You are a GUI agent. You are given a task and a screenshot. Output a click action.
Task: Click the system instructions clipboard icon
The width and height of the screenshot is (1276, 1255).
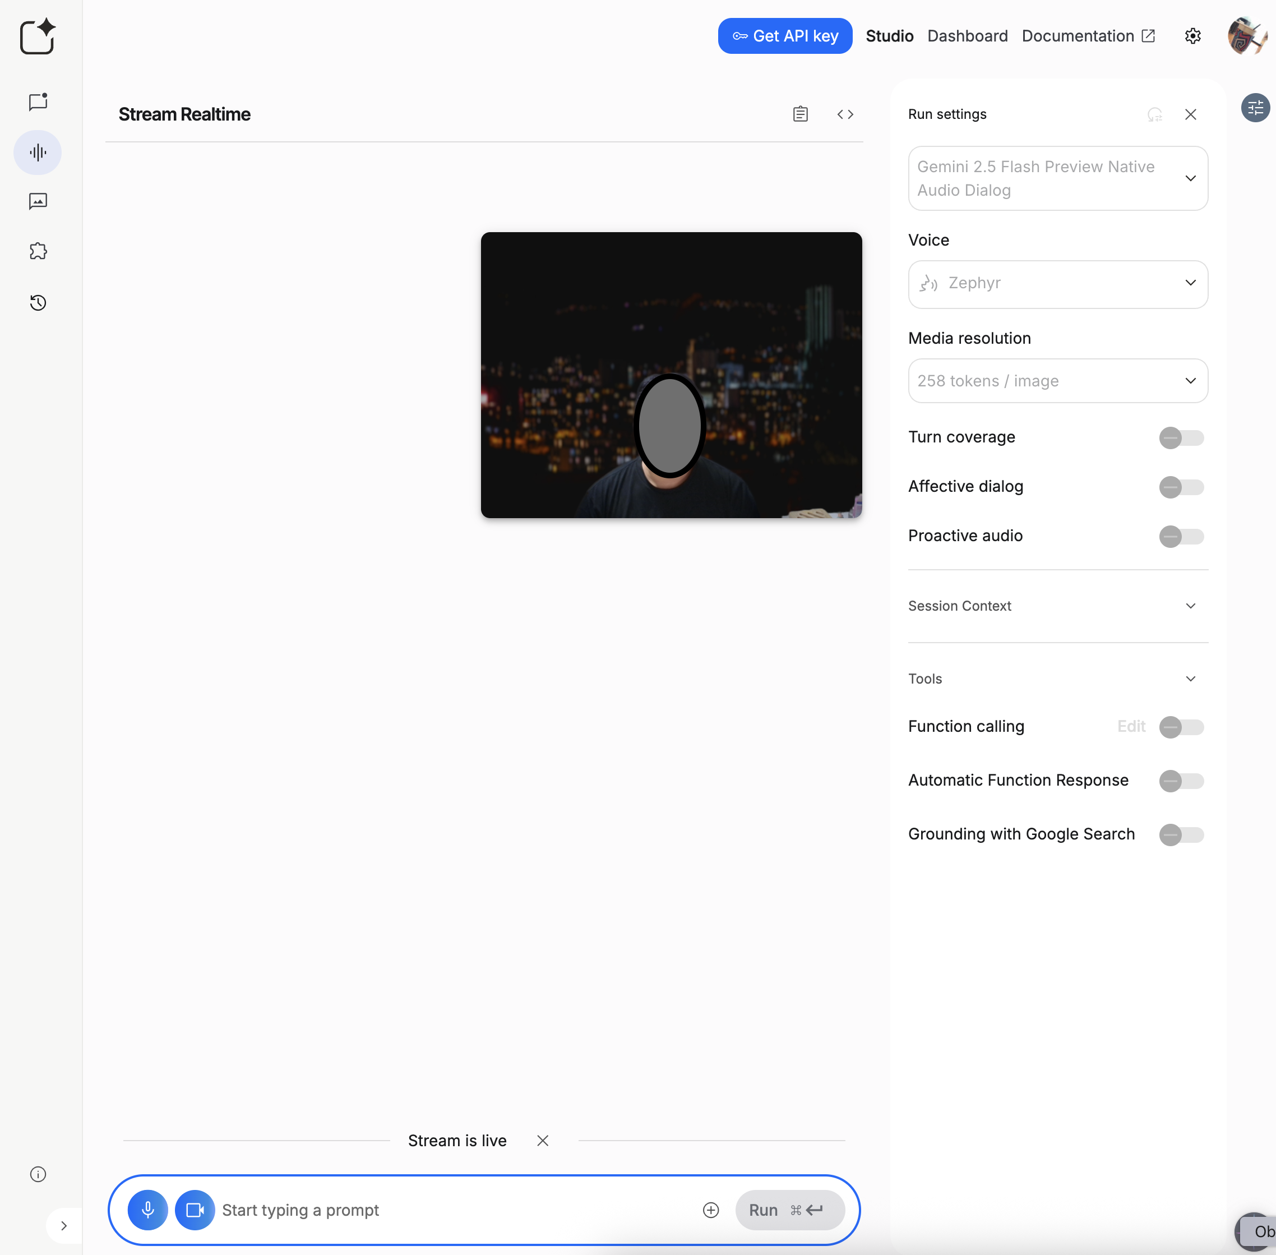click(800, 115)
